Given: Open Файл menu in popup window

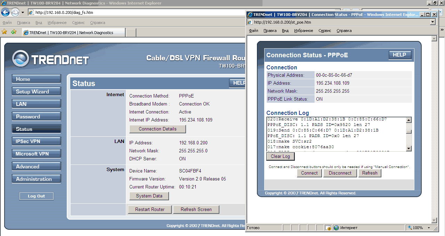Looking at the screenshot, I should 253,31.
